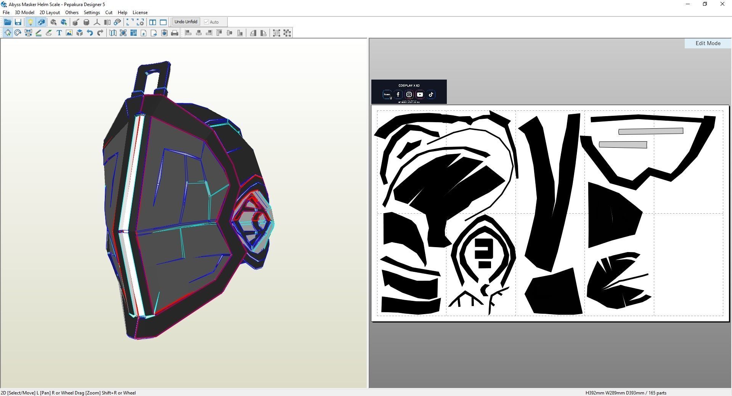Switch to single-pane window layout icon
This screenshot has width=732, height=396.
click(163, 22)
